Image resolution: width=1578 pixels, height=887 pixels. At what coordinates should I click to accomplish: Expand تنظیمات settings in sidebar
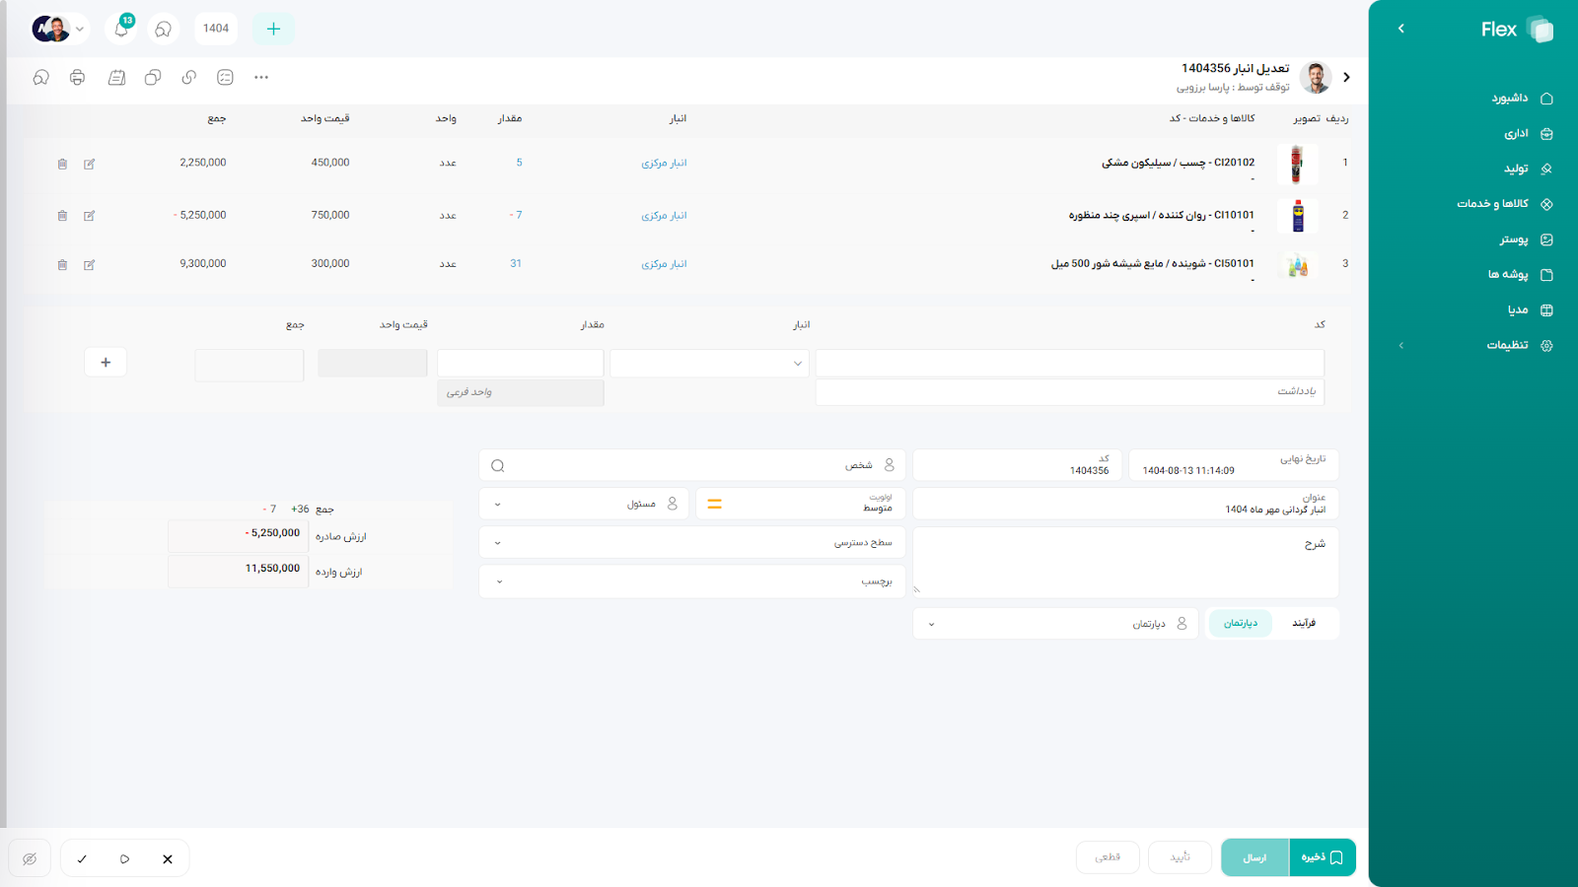[x=1474, y=346]
